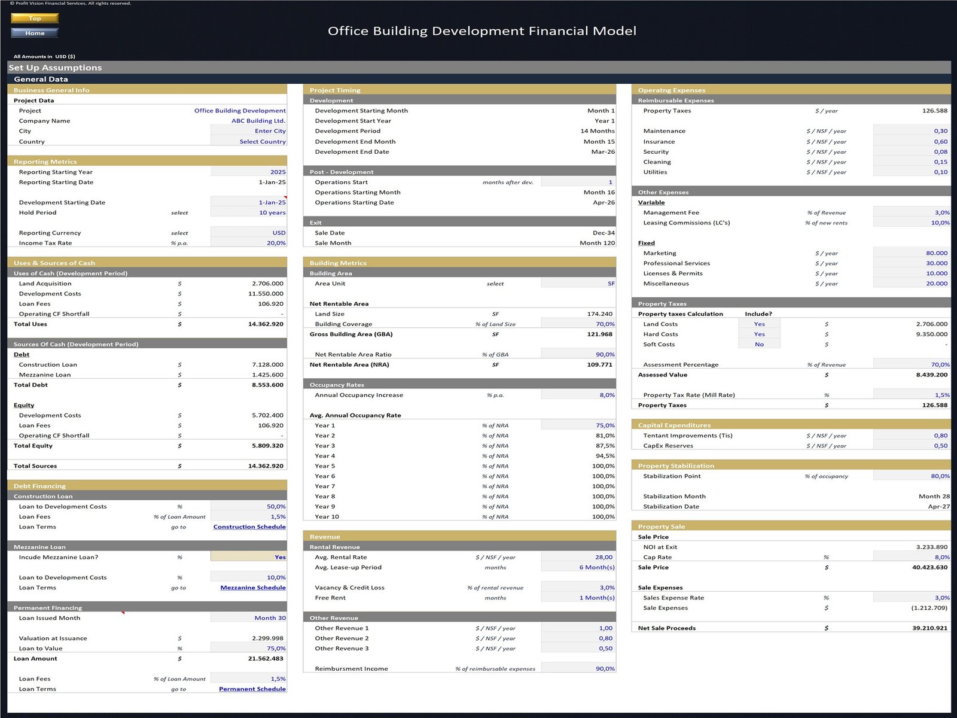Screen dimensions: 957x718
Task: Click the Cap Rate 8,0% cell
Action: pyautogui.click(x=911, y=557)
